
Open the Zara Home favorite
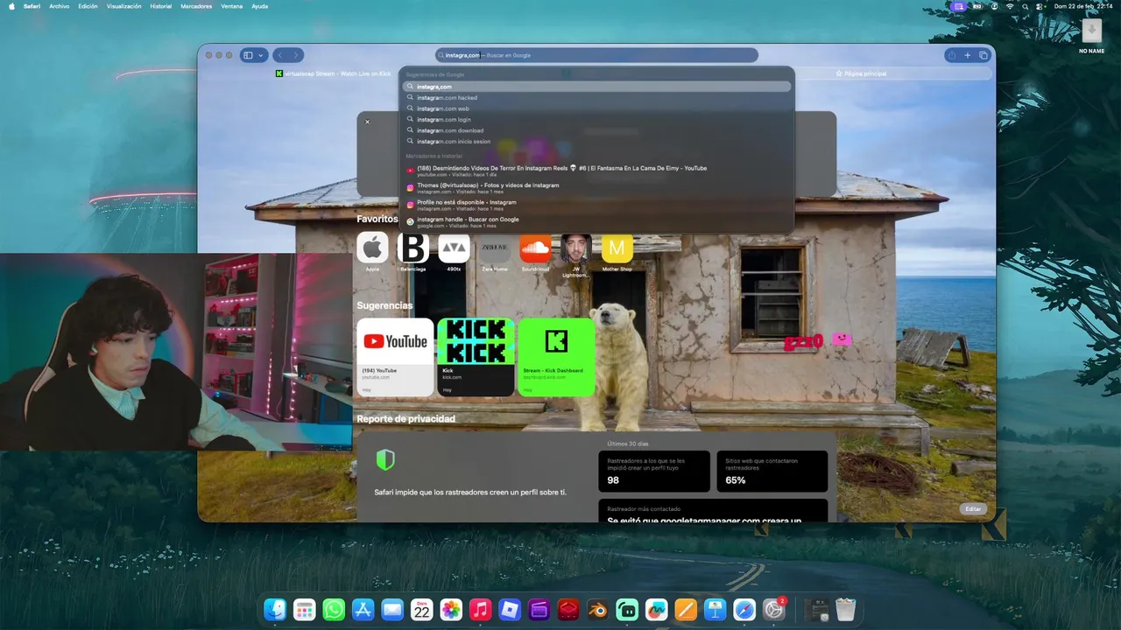495,248
